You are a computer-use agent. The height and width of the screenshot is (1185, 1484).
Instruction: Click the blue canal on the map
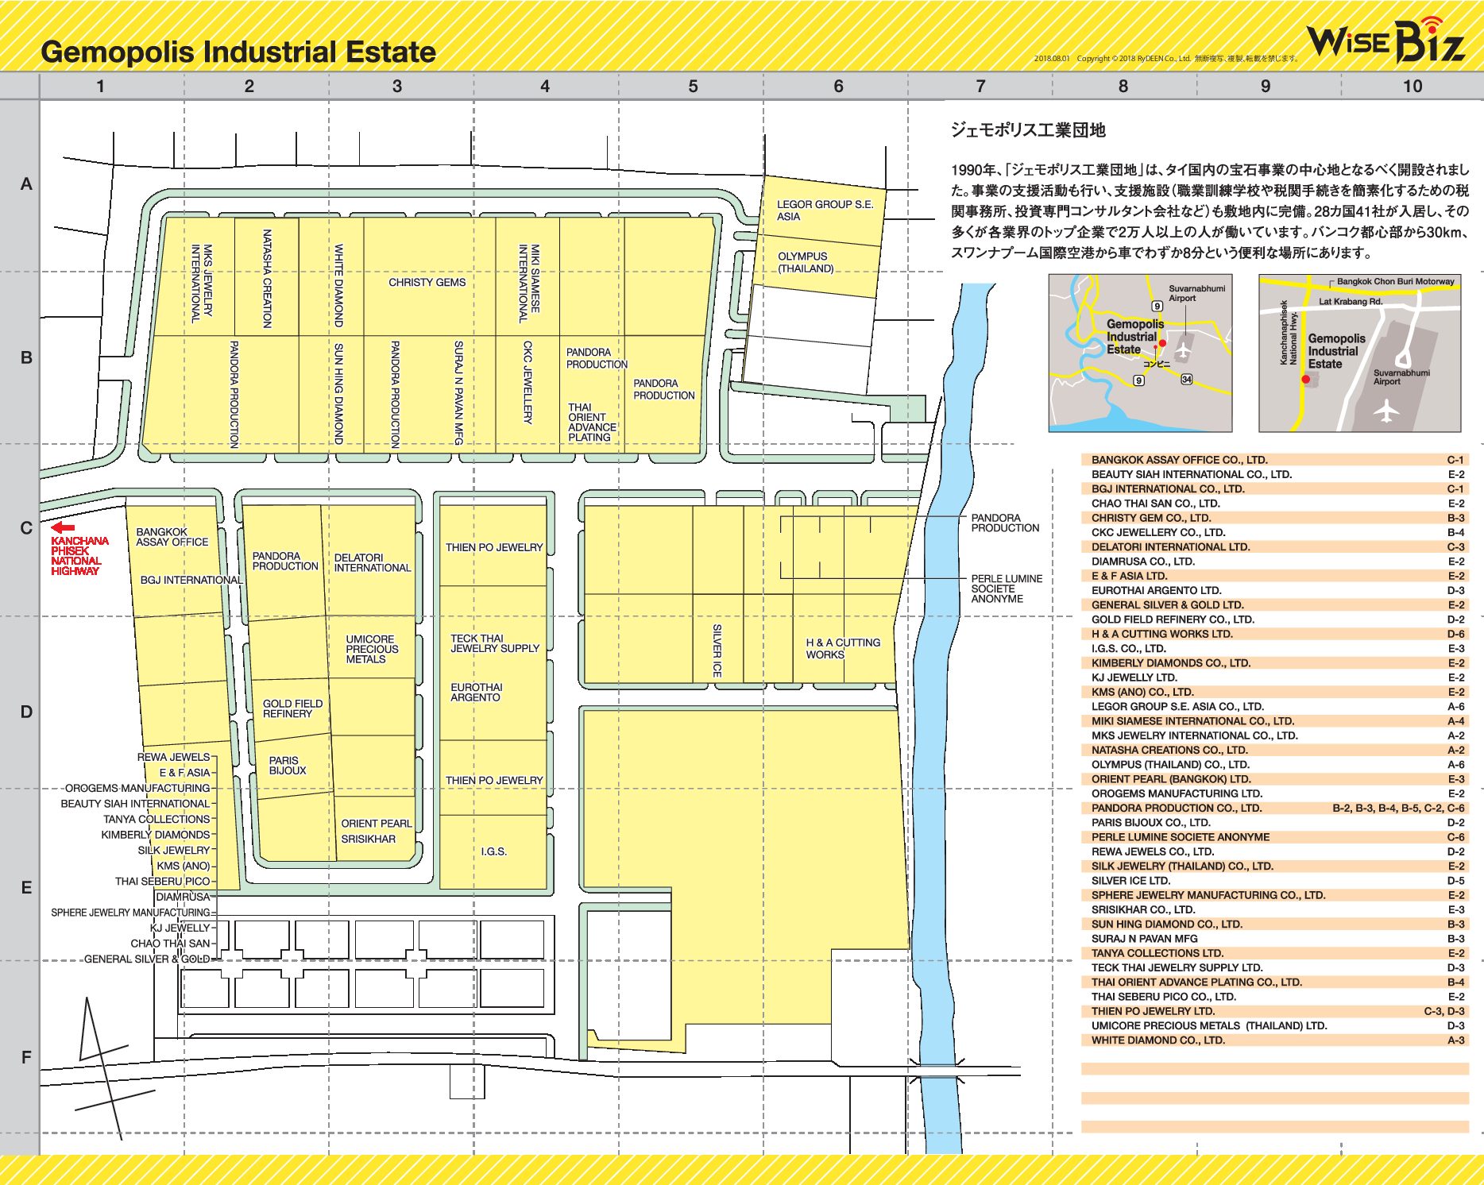(x=940, y=794)
